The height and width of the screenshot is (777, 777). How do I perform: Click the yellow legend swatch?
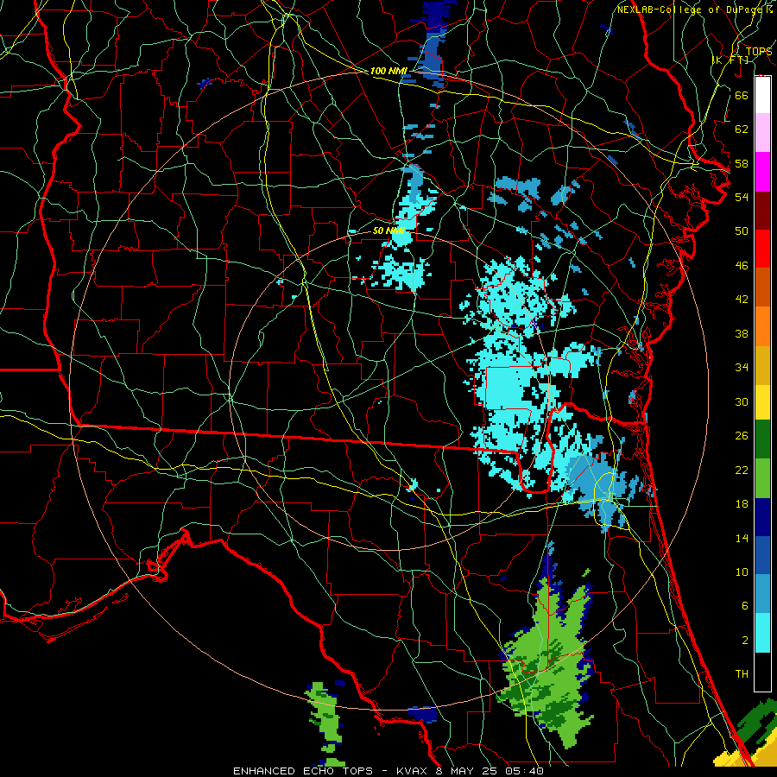click(x=762, y=402)
